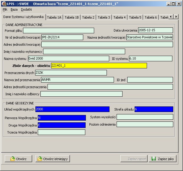
Task: Switch to the Tabela 4 tab
Action: click(x=120, y=17)
